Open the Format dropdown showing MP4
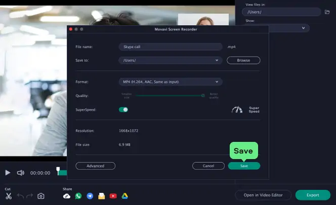The width and height of the screenshot is (336, 205). pos(171,82)
